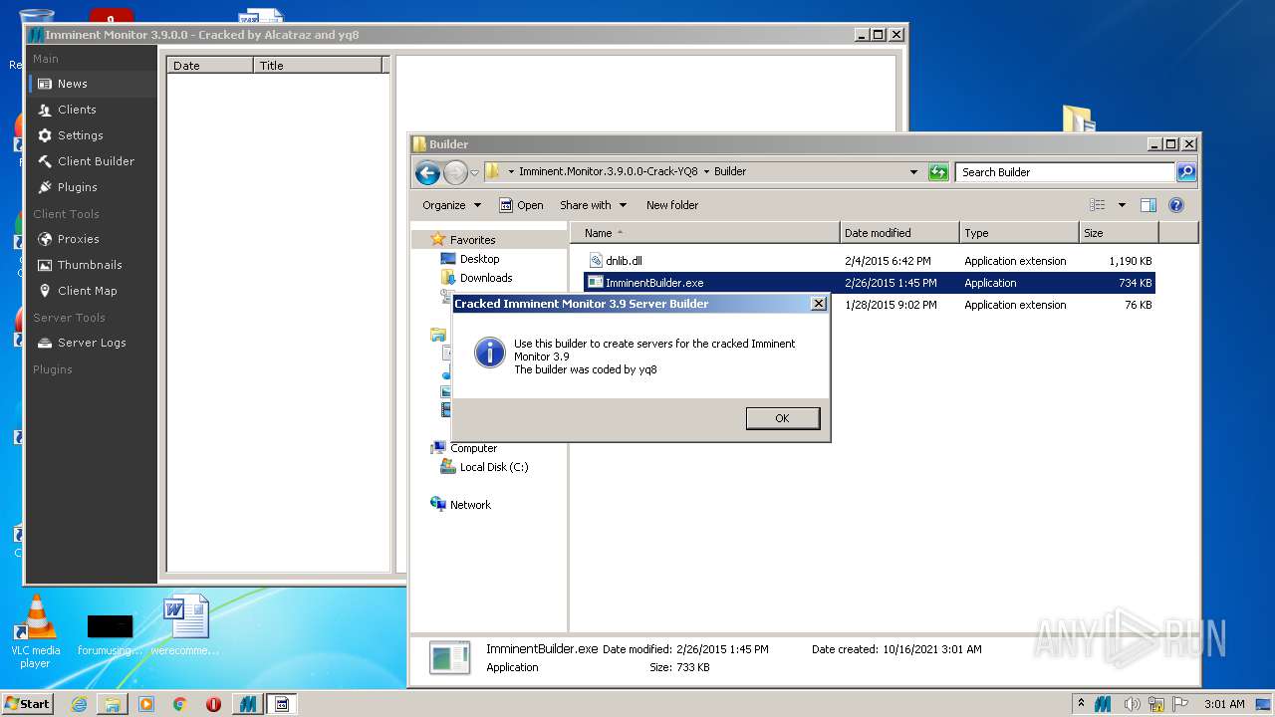
Task: Click the search magnifier icon
Action: [x=1186, y=172]
